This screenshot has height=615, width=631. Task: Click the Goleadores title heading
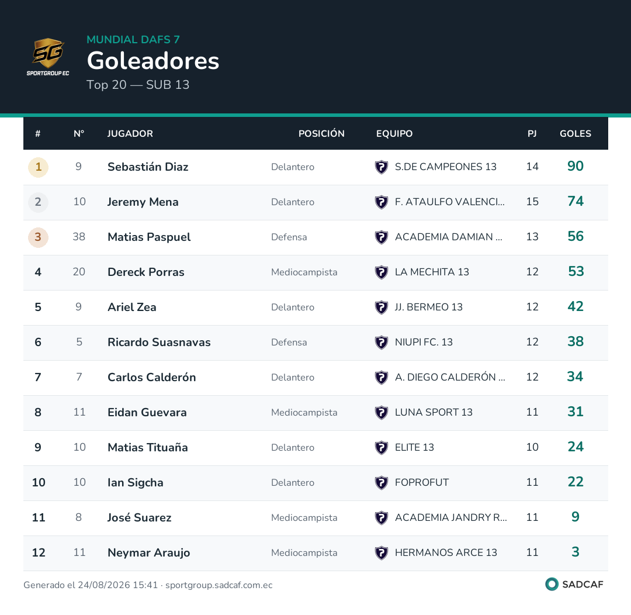(x=153, y=61)
